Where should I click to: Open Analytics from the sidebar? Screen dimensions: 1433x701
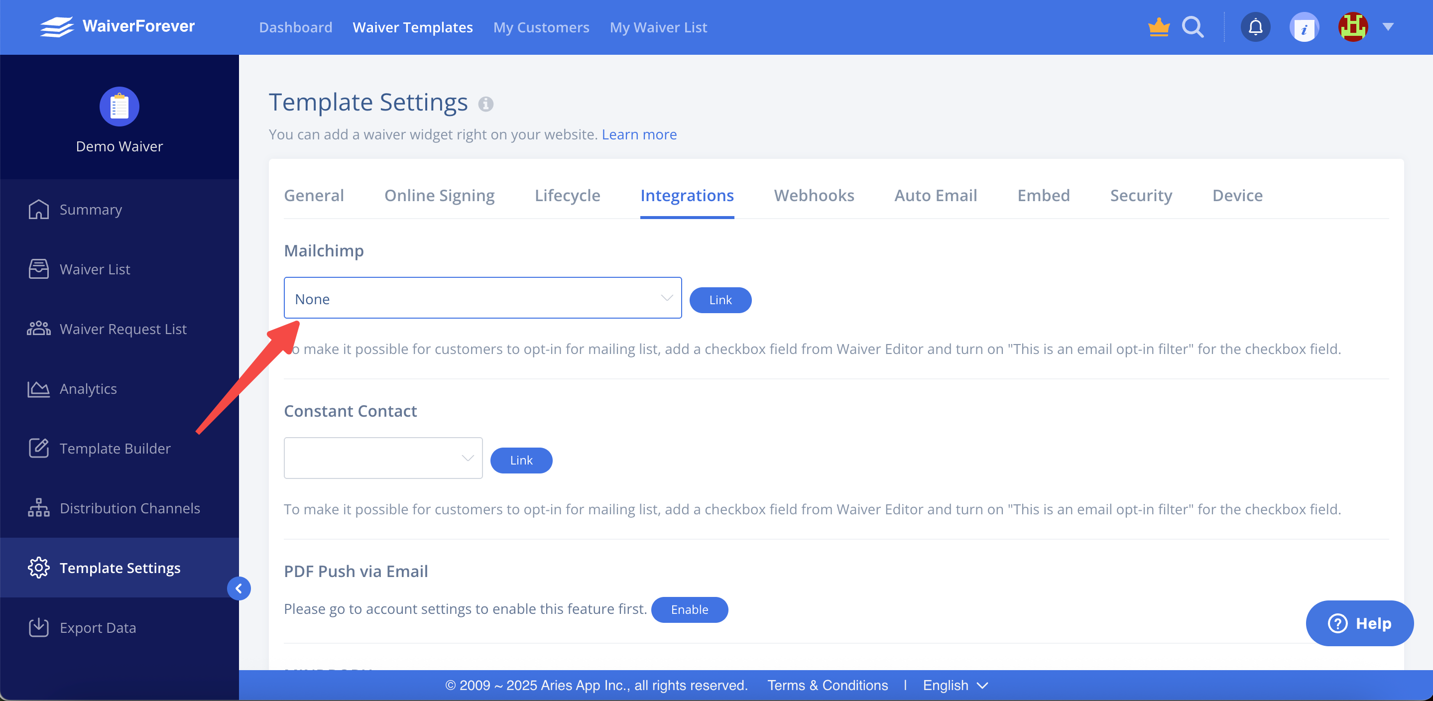[x=88, y=389]
